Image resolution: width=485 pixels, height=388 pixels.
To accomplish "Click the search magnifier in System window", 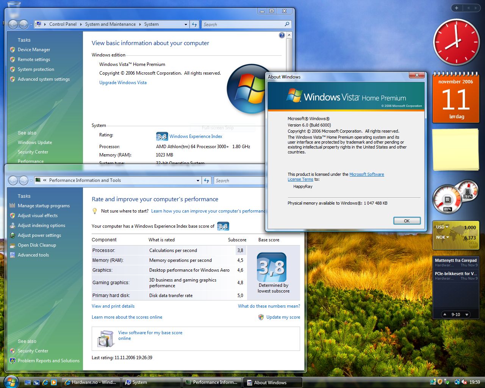I will [287, 24].
